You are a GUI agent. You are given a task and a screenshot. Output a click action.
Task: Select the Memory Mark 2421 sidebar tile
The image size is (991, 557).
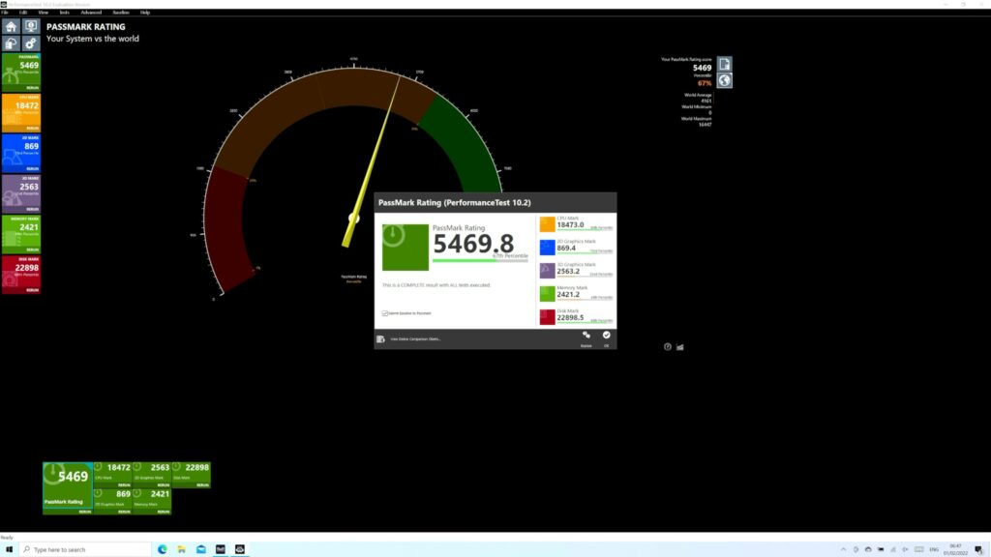tap(21, 234)
